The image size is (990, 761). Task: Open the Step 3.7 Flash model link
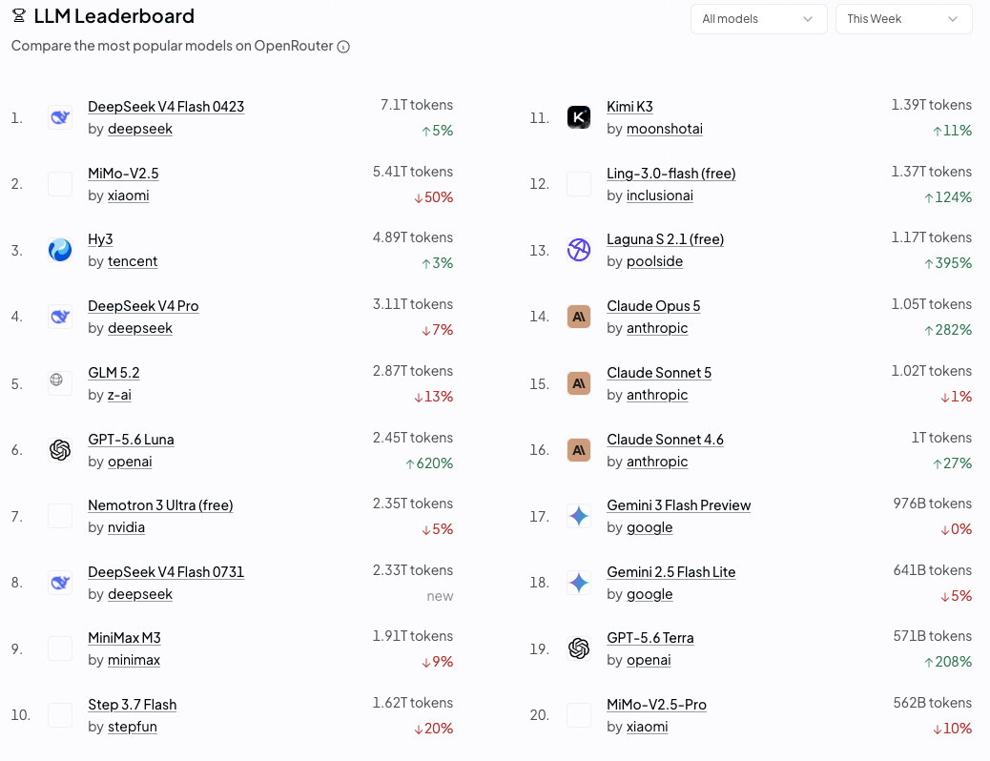pyautogui.click(x=132, y=705)
